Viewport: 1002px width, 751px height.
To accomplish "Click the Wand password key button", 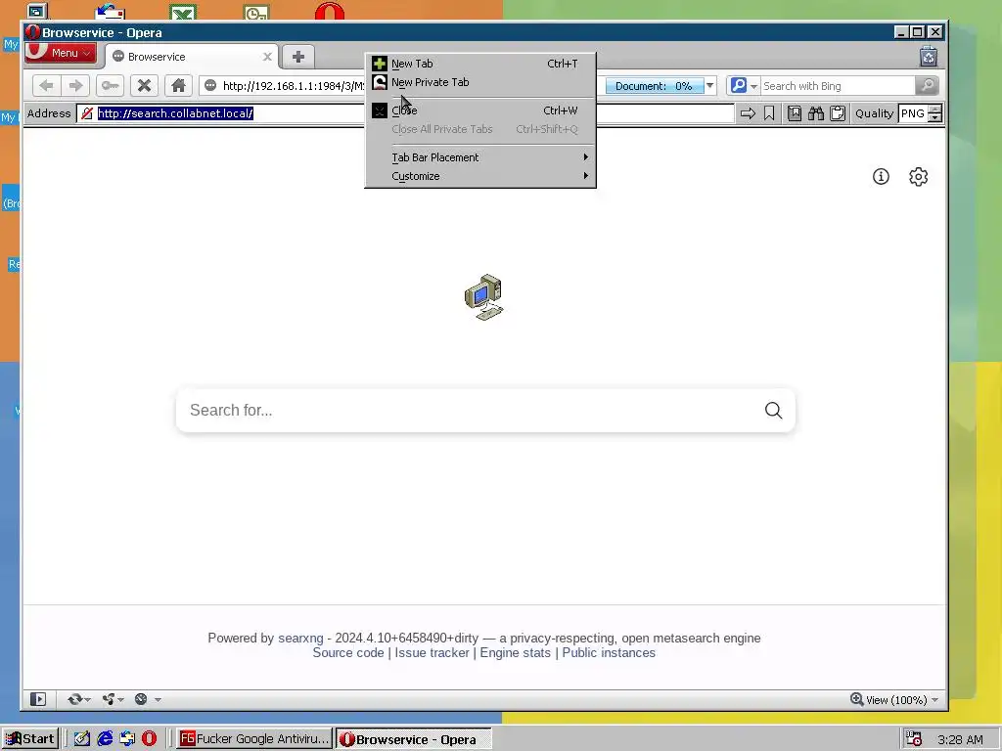I will tap(110, 86).
